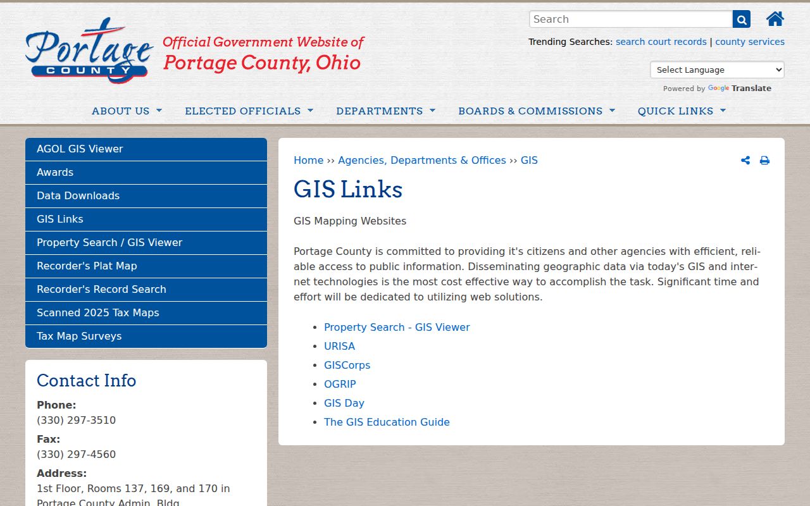
Task: Click the Home breadcrumb link
Action: click(x=308, y=161)
